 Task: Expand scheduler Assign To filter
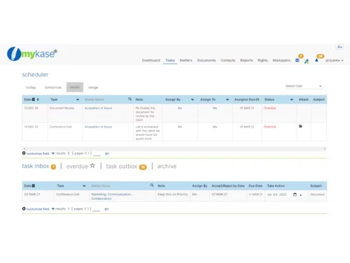tap(227, 100)
